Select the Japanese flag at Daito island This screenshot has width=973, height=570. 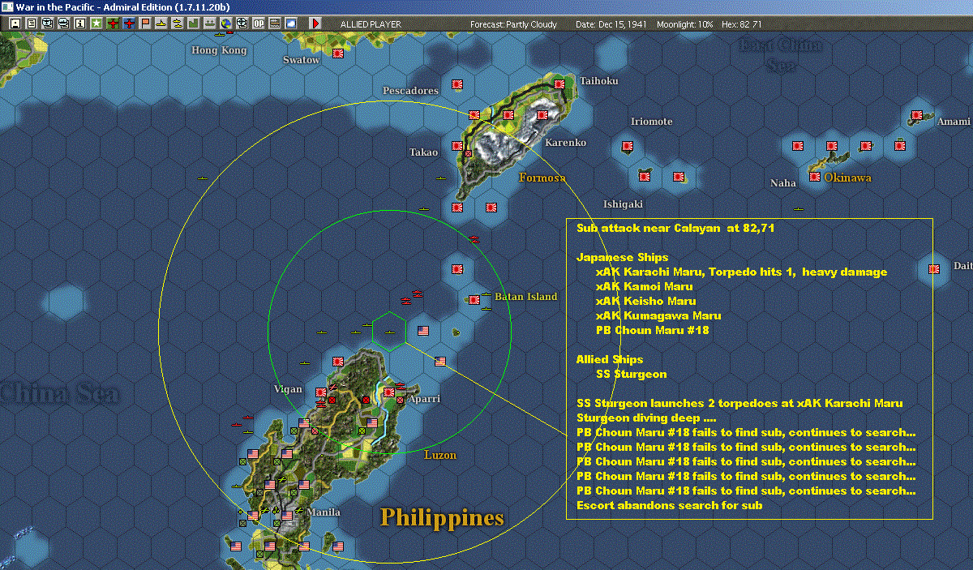[934, 268]
